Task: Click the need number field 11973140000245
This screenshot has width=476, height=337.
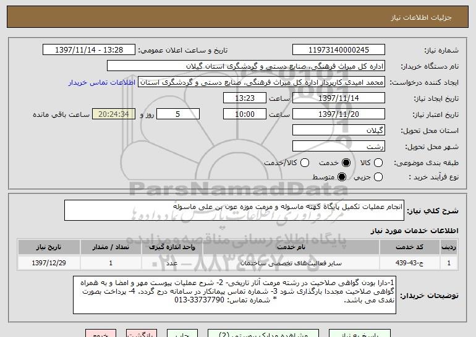Action: click(x=339, y=50)
